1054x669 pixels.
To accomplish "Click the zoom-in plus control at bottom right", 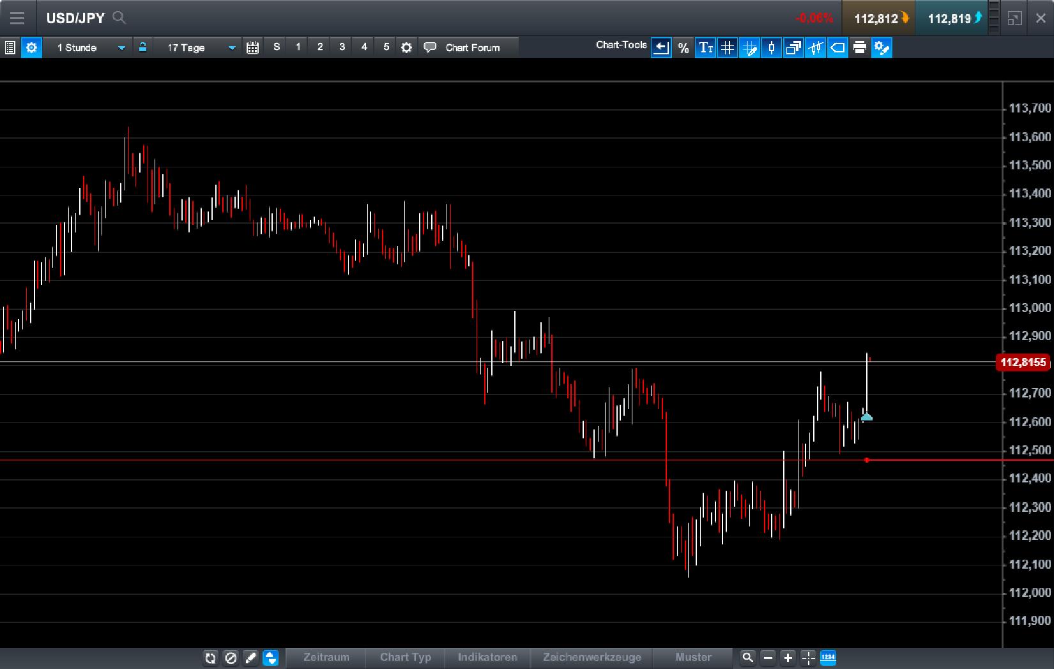I will (x=787, y=657).
